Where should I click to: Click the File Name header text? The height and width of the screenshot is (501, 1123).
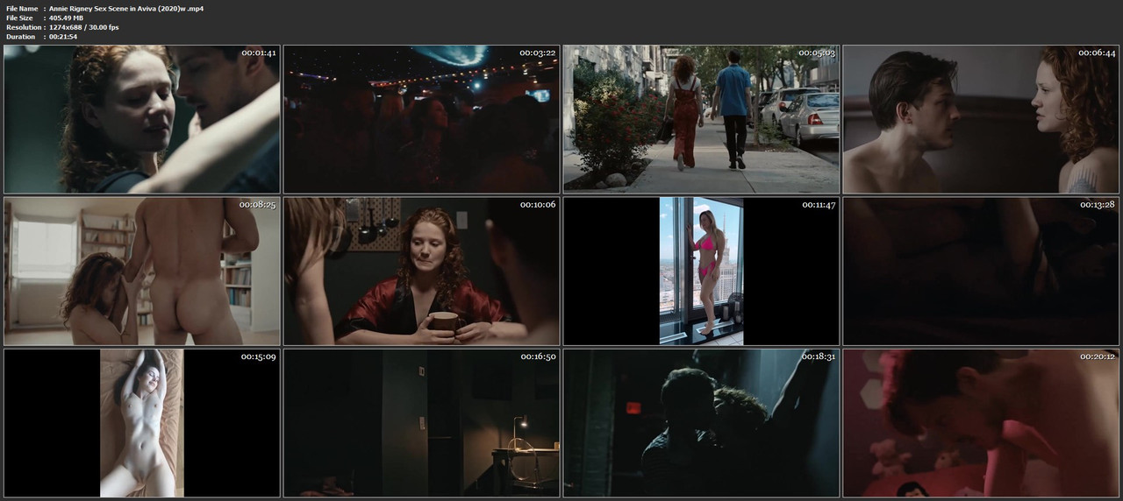pyautogui.click(x=21, y=8)
